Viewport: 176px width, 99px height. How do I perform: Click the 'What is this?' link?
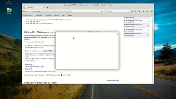pyautogui.click(x=40, y=67)
